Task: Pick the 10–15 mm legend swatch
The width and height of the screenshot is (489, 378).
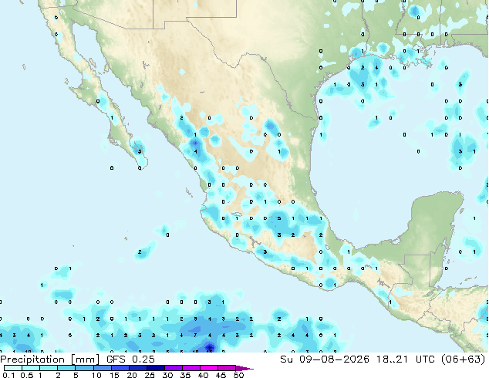Action: point(102,368)
